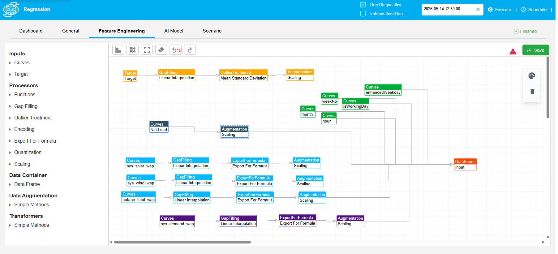The image size is (558, 254).
Task: Enable the Run Diagnostics checkbox
Action: (x=363, y=5)
